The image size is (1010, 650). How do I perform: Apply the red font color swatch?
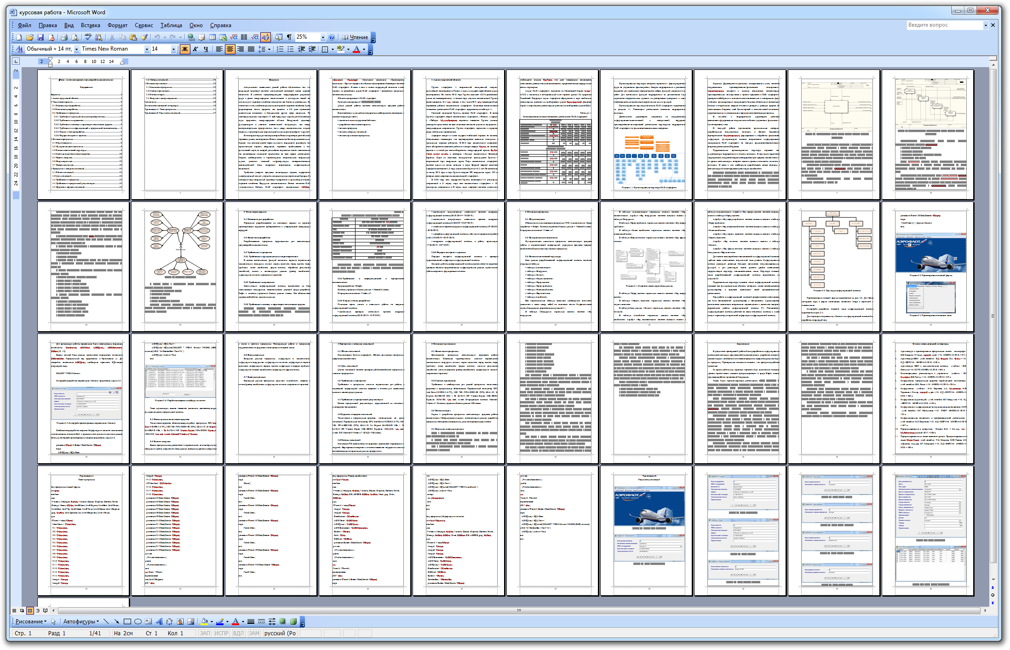[x=356, y=49]
